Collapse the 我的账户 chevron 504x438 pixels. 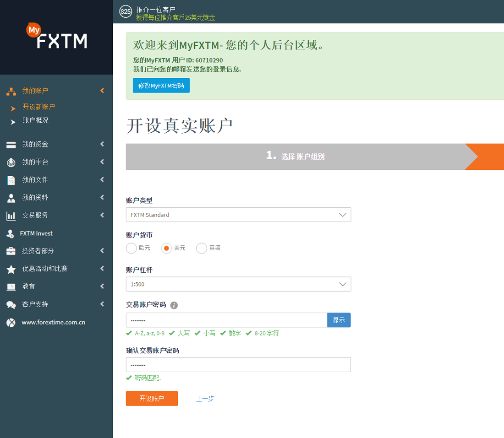[x=102, y=91]
